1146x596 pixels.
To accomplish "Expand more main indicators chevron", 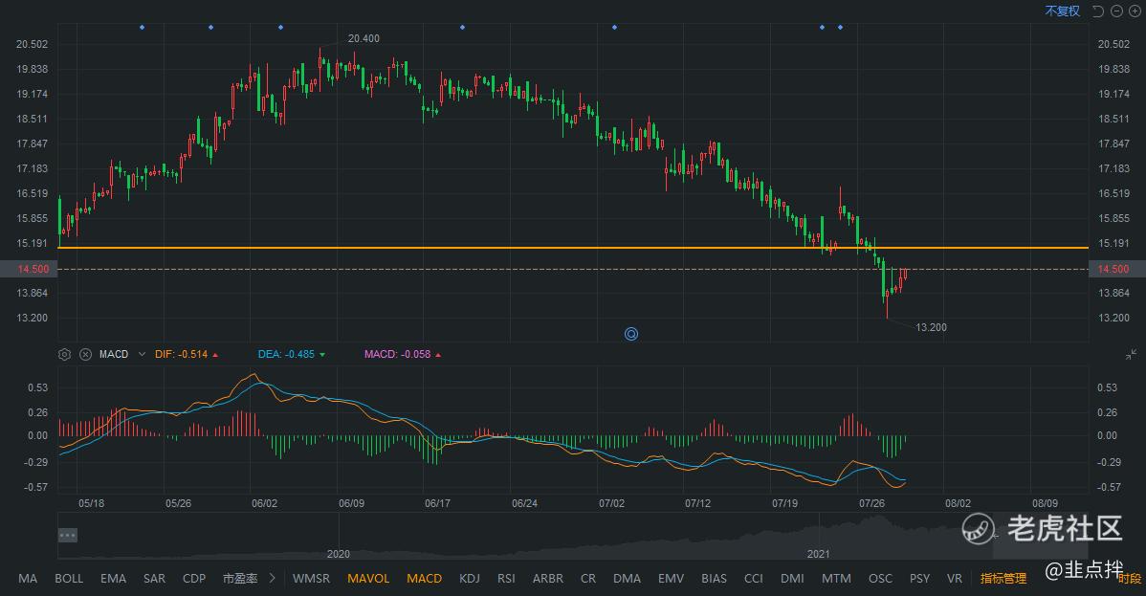I will coord(273,579).
